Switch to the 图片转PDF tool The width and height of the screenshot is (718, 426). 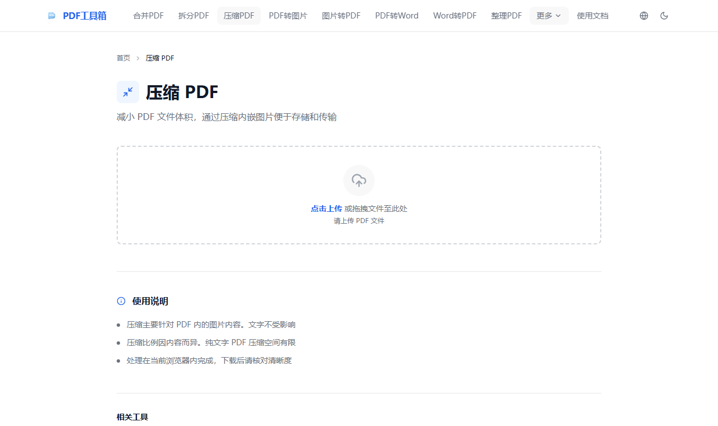pos(341,16)
